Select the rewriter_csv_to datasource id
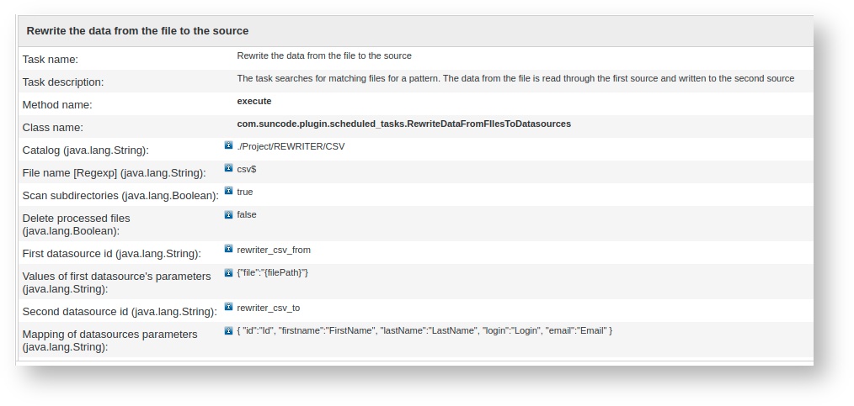Screen dimensions: 854x406 [x=268, y=308]
